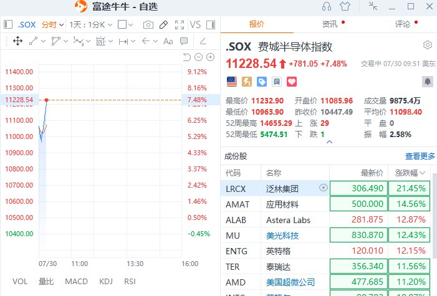Open the skin theme shirt icon
This screenshot has height=296, width=437.
(345, 6)
